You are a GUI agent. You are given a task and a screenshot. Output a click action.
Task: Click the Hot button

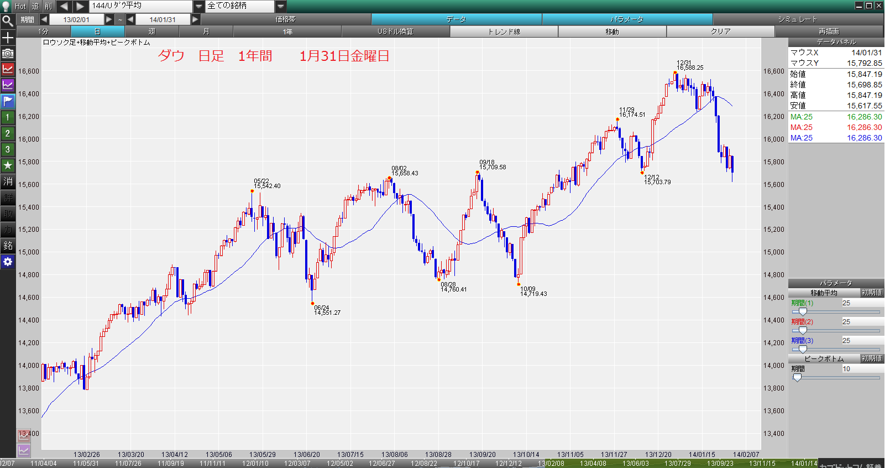[20, 6]
